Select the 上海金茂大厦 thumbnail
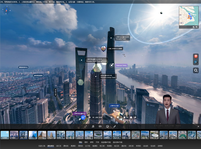 [x=52, y=135]
